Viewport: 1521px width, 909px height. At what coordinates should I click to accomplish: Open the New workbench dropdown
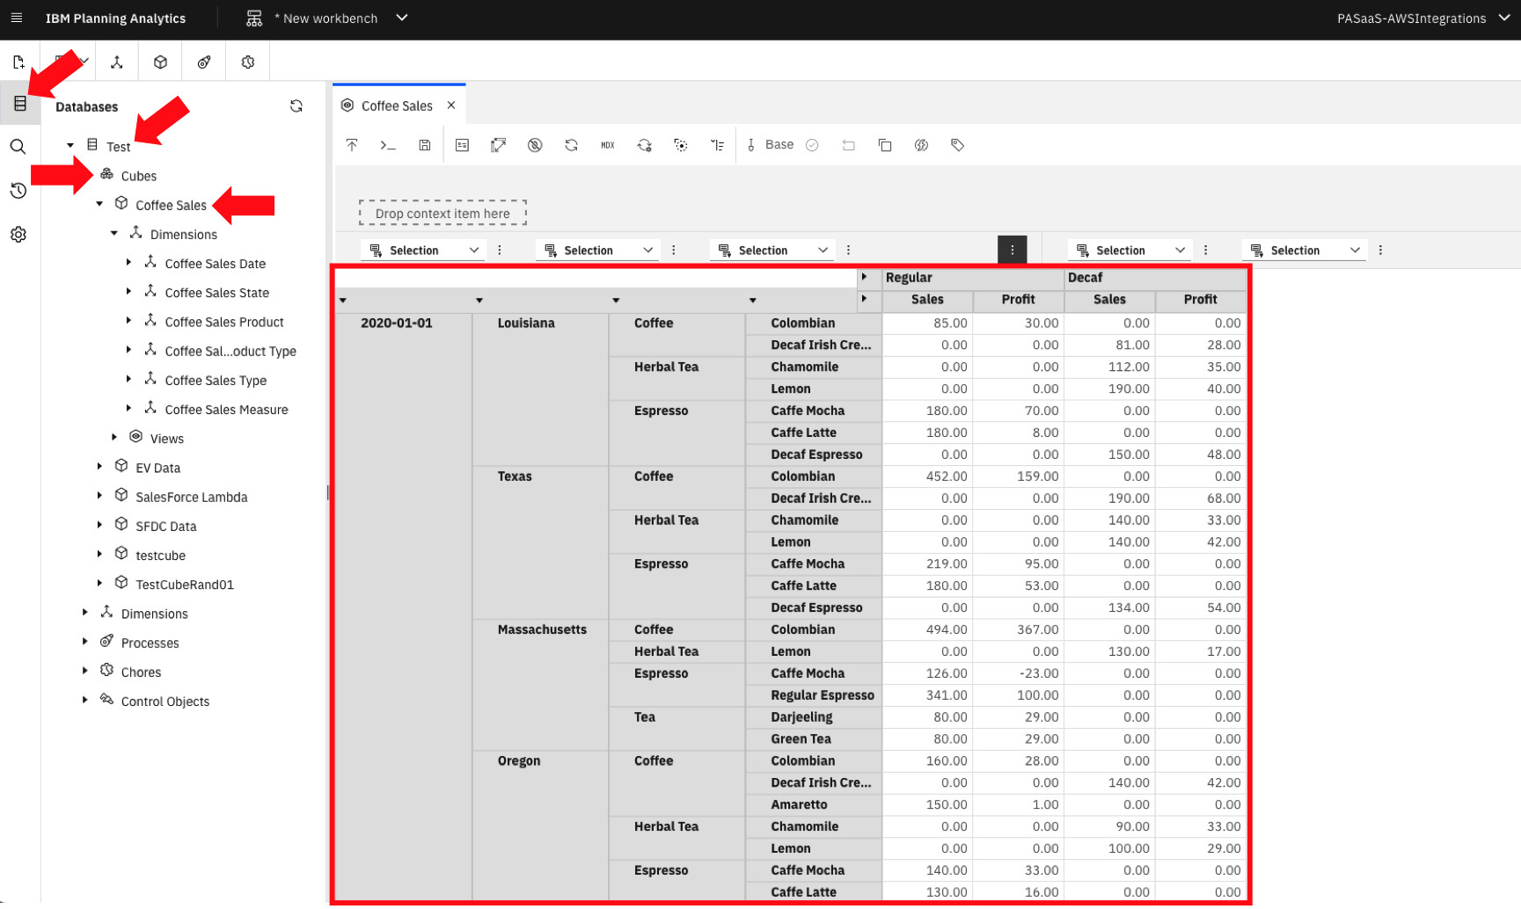pos(402,18)
